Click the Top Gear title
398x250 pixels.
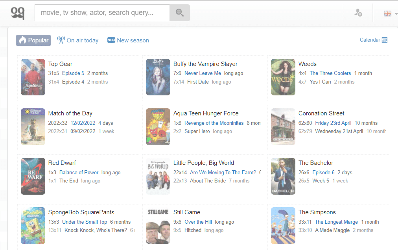coord(60,64)
